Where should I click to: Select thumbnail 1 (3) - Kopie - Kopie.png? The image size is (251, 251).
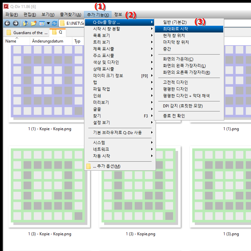click(49, 187)
